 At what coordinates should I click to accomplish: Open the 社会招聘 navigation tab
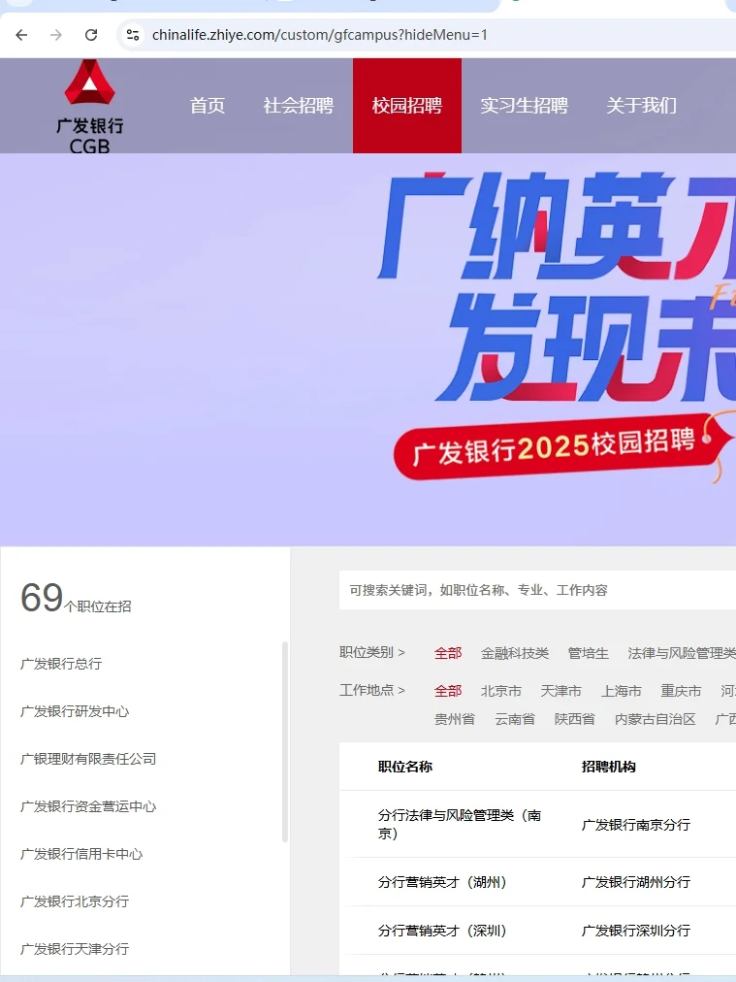pos(299,106)
